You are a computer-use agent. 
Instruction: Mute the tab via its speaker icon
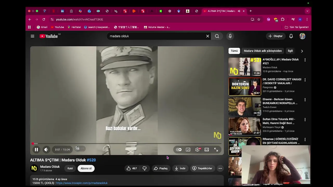click(x=239, y=11)
